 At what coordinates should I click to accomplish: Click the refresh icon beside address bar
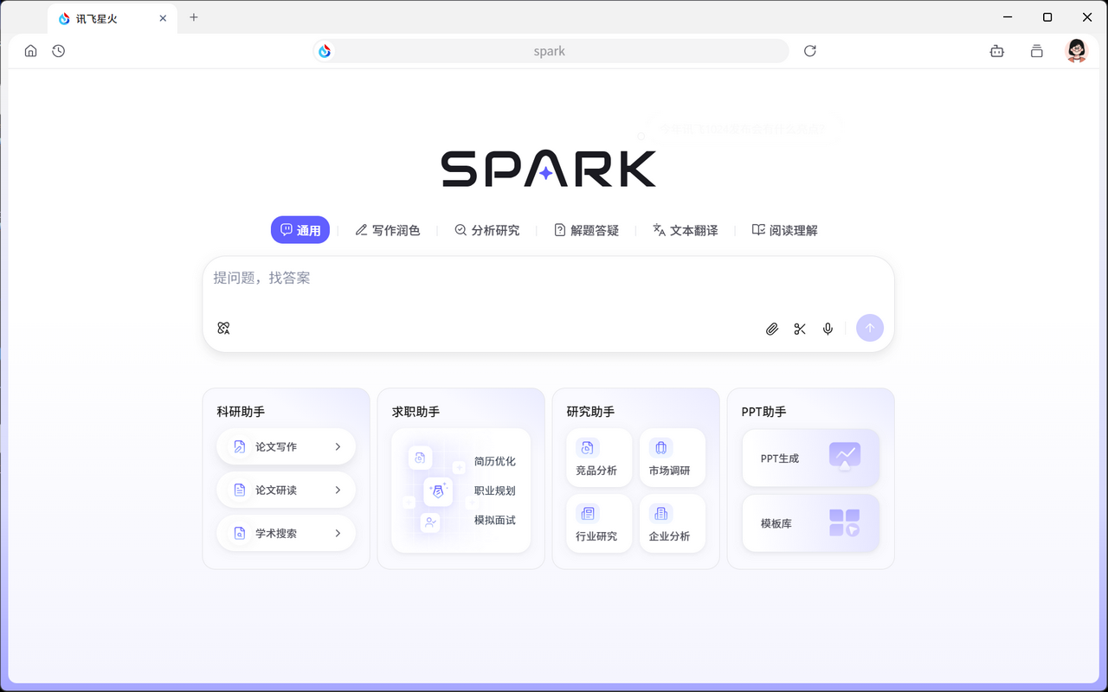click(x=810, y=51)
